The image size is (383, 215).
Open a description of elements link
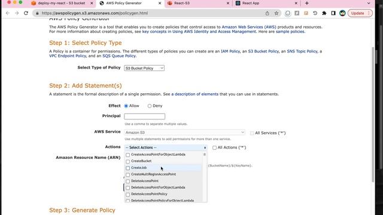coord(195,94)
